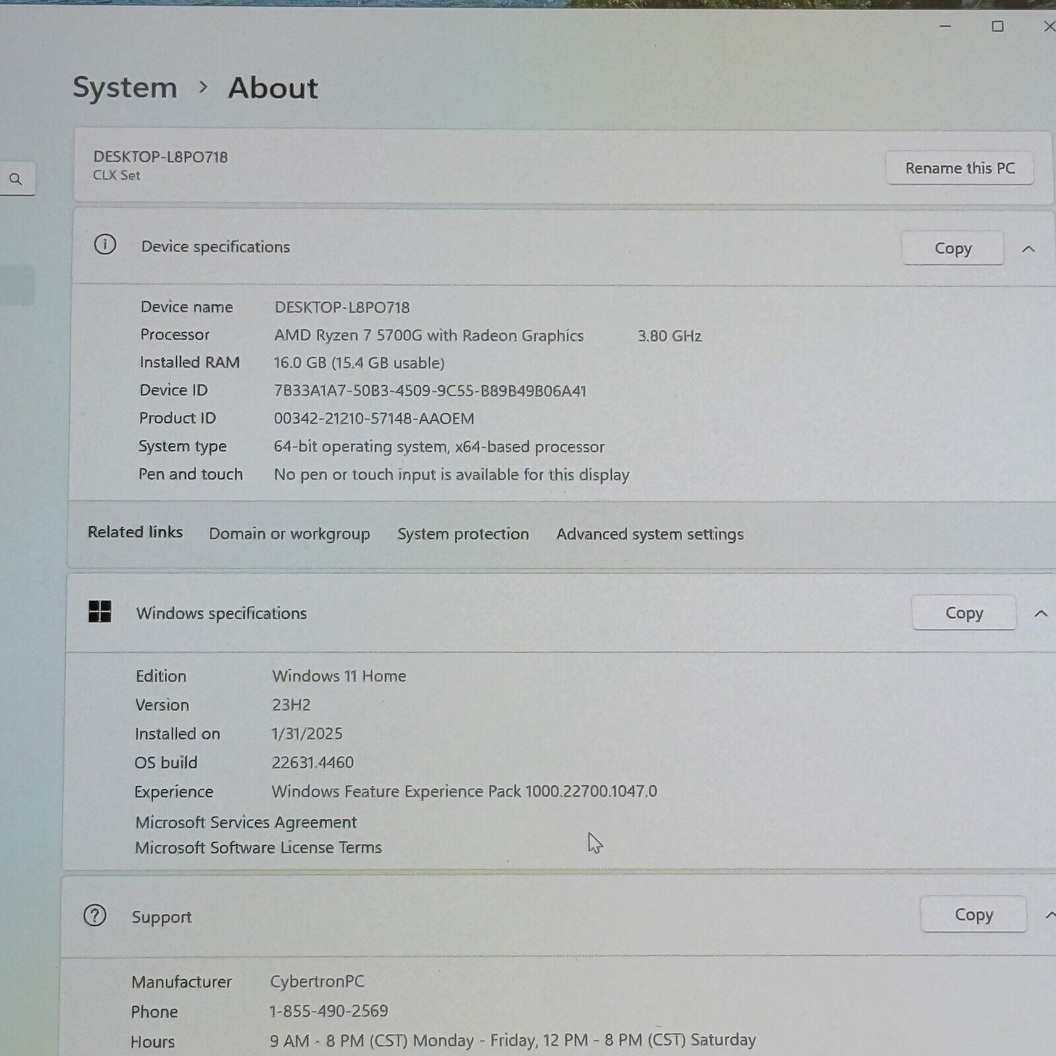Open System protection link
Viewport: 1056px width, 1056px height.
click(x=463, y=534)
